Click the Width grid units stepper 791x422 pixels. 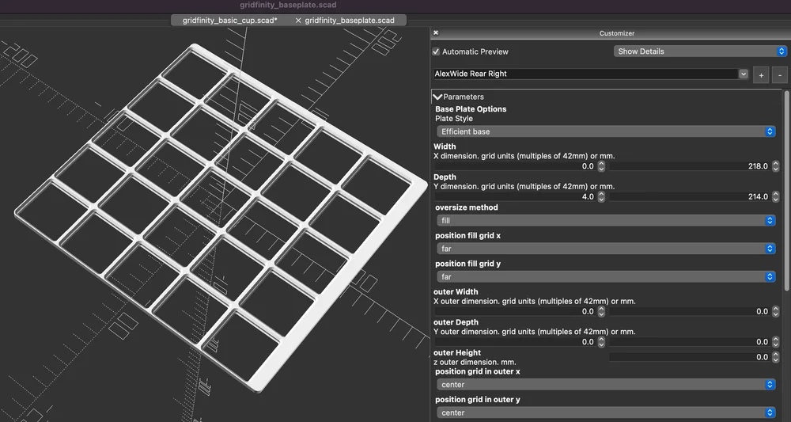pyautogui.click(x=601, y=166)
